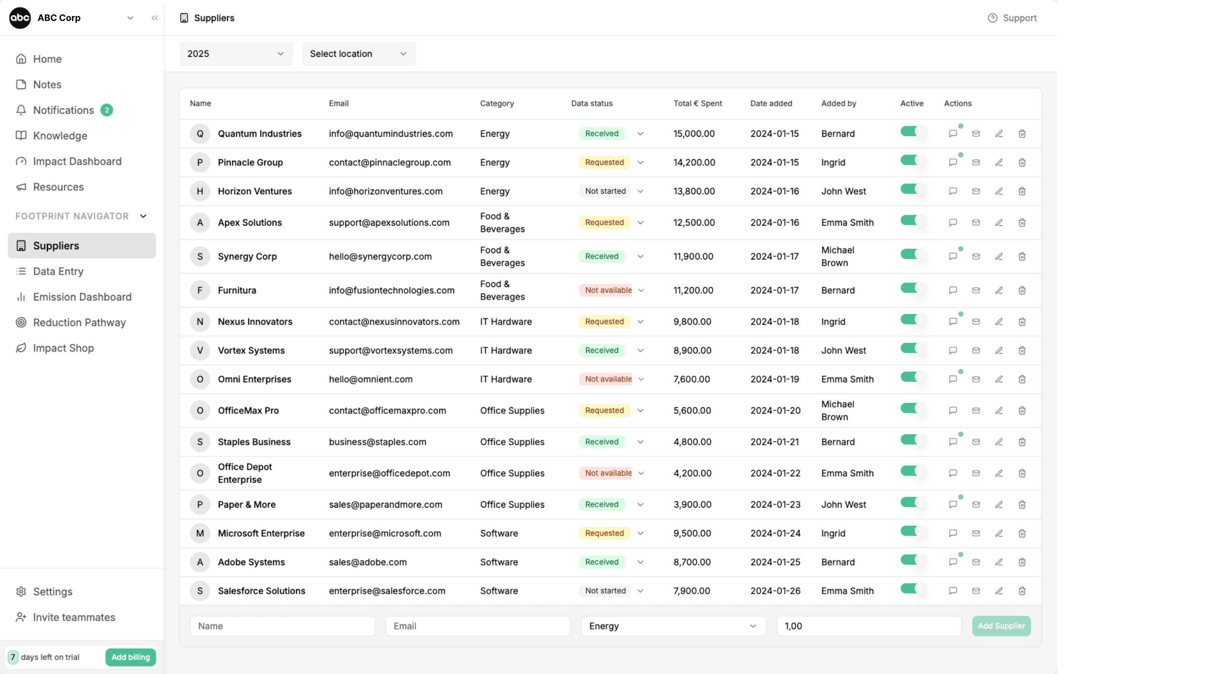This screenshot has width=1228, height=674.
Task: Edit the Adobe Systems row with pencil icon
Action: point(999,562)
